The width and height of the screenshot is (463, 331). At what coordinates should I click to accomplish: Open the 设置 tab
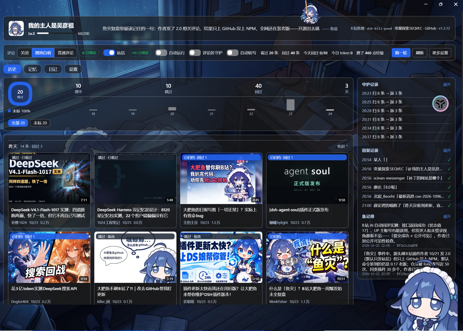coord(73,69)
